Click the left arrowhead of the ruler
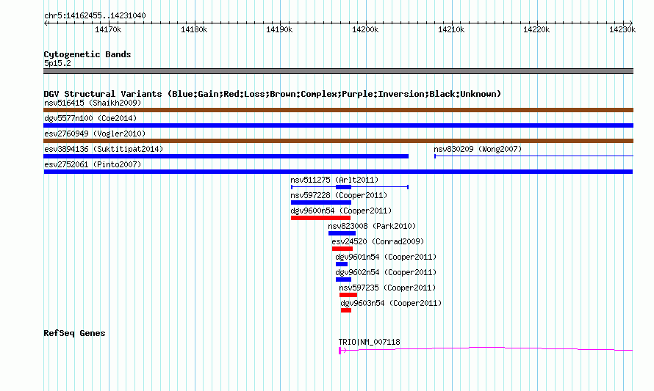Screen dimensions: 654x391 click(x=46, y=23)
